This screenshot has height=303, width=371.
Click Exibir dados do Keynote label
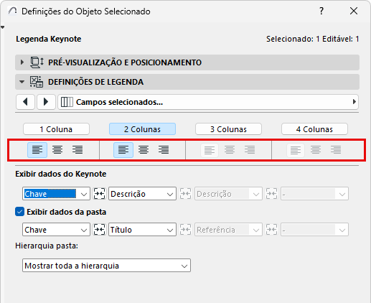(x=61, y=174)
